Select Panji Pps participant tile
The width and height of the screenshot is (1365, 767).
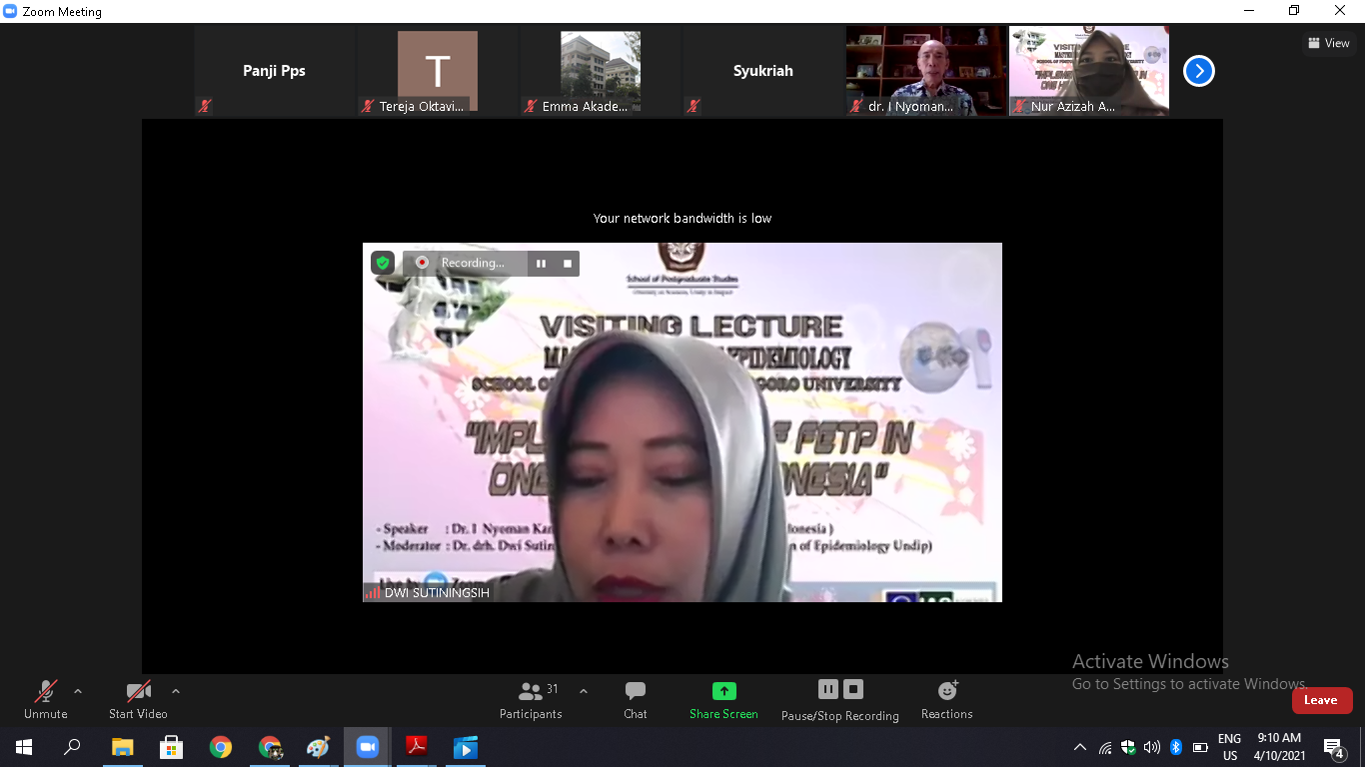tap(274, 71)
